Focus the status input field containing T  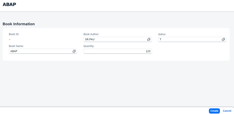(192, 40)
